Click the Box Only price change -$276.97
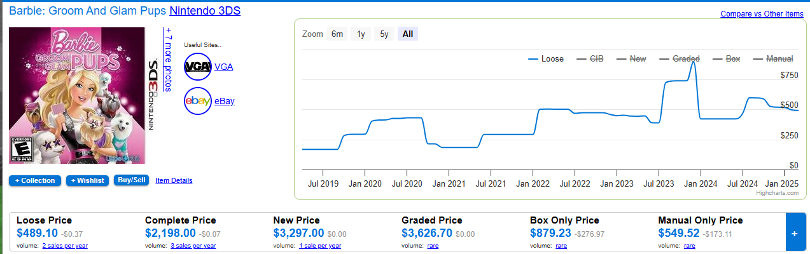Viewport: 810px width, 254px height. click(590, 234)
